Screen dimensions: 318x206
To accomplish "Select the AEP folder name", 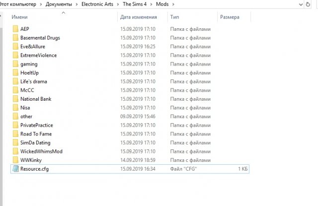I will pyautogui.click(x=25, y=29).
